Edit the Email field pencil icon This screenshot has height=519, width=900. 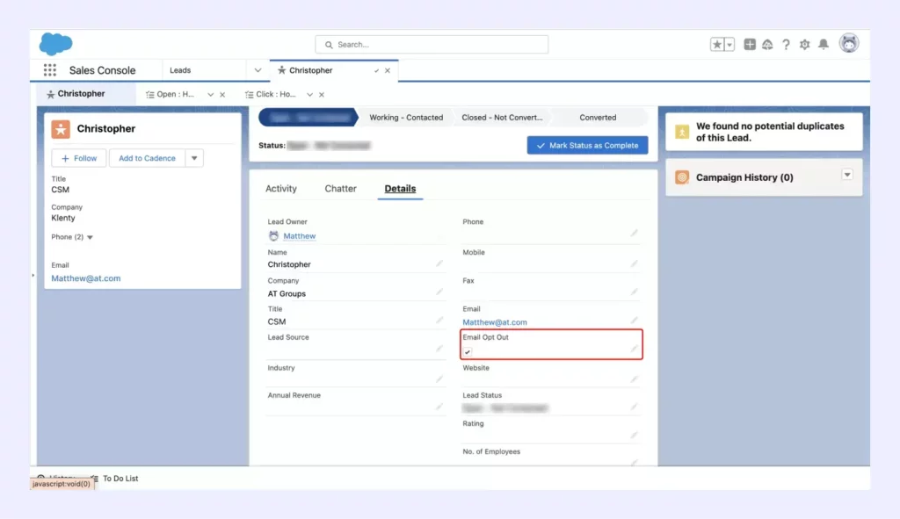634,320
